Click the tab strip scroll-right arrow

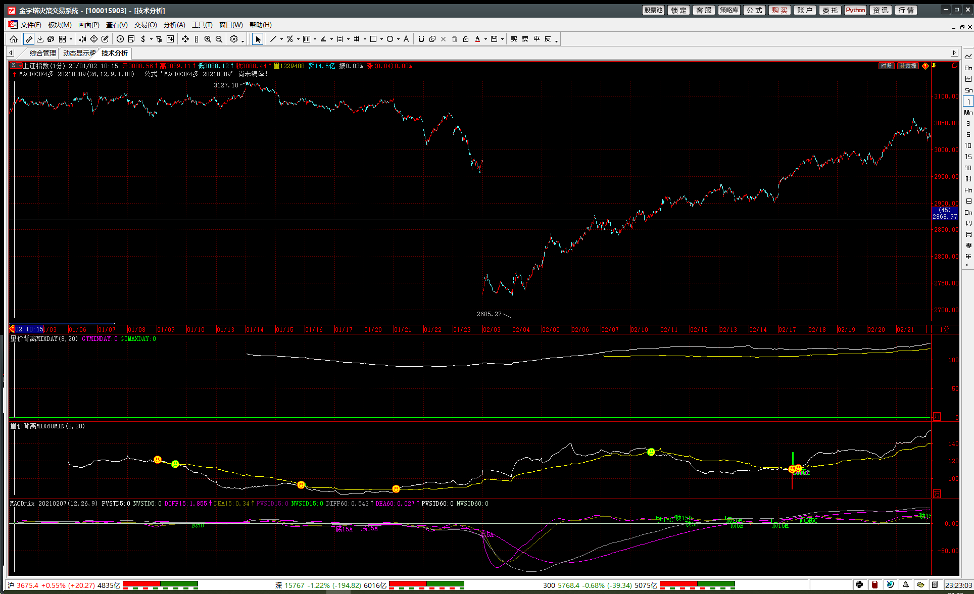click(x=954, y=53)
